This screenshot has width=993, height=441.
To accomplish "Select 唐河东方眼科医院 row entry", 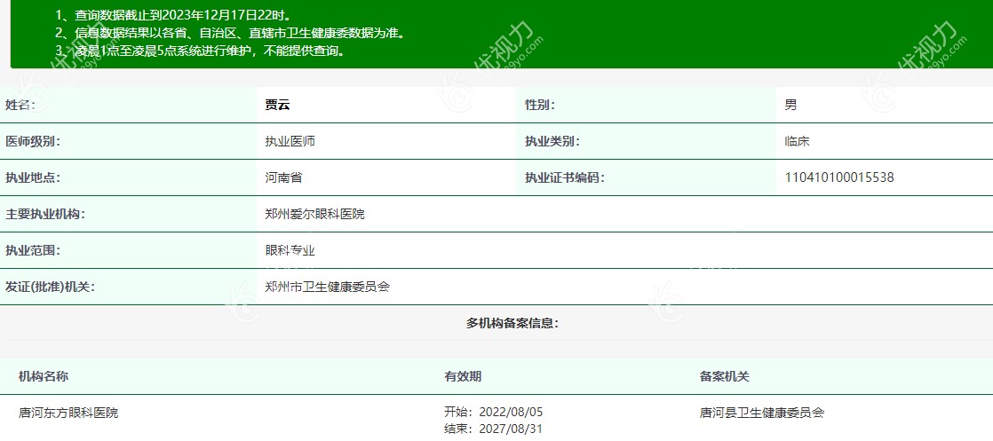I will tap(68, 413).
